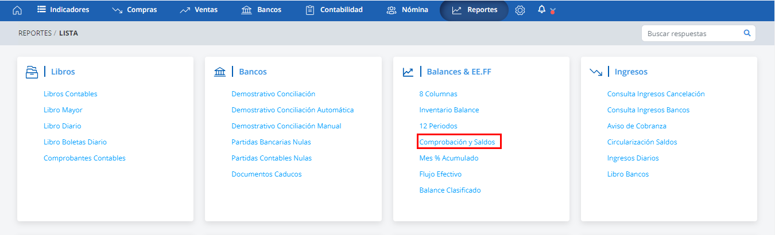The width and height of the screenshot is (775, 235).
Task: Open the Libro Mayor report
Action: click(63, 110)
